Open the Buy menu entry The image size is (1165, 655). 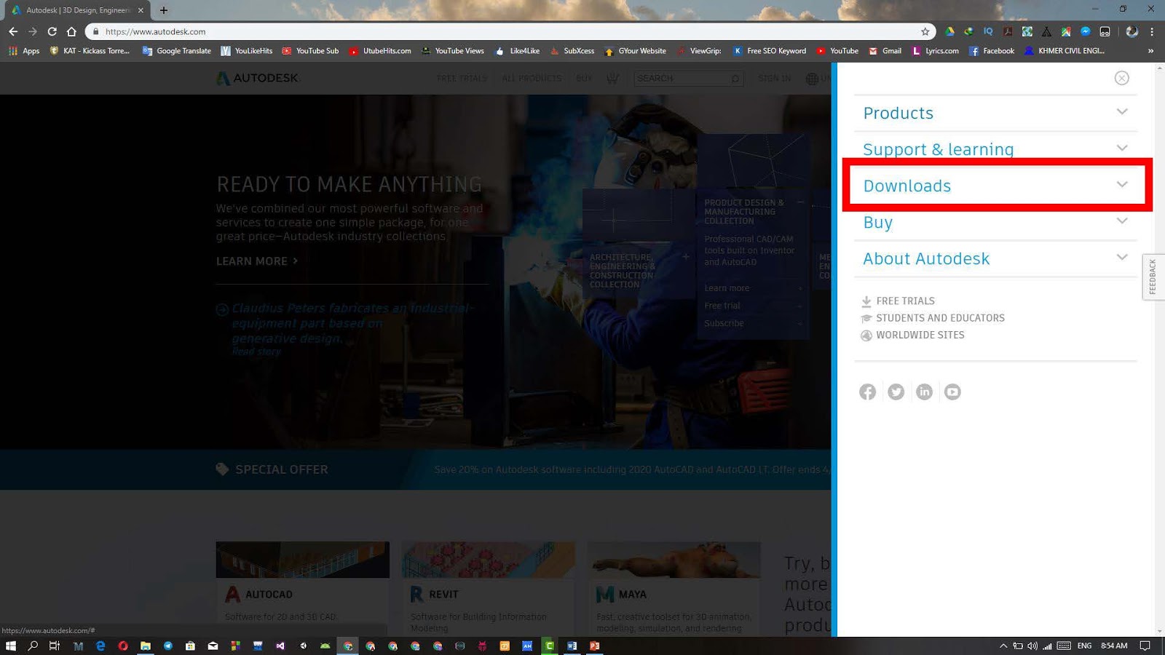[x=878, y=222]
